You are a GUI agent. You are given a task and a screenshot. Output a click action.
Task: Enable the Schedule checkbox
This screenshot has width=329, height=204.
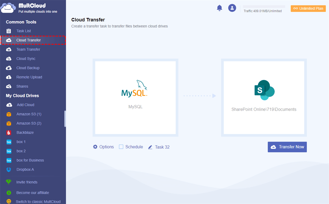(121, 147)
